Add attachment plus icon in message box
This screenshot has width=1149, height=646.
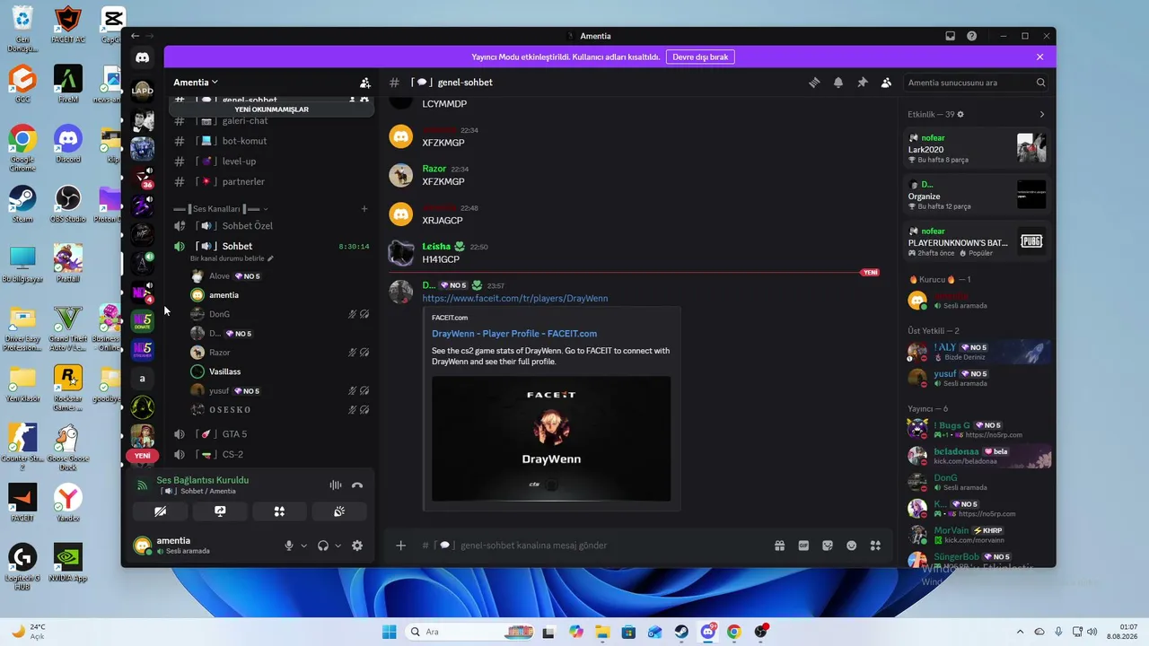click(401, 546)
